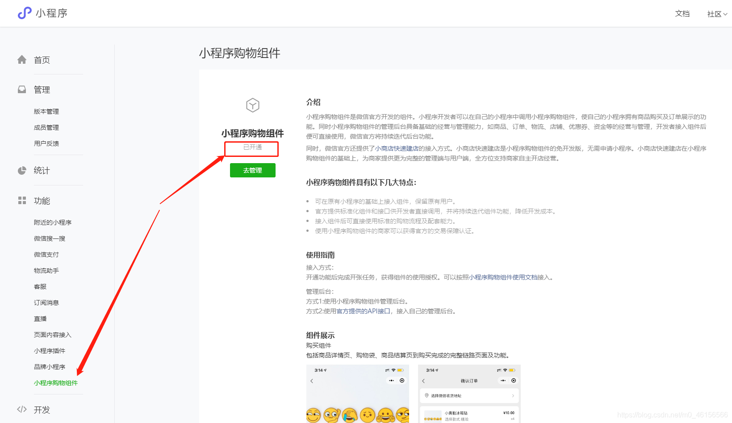Open 客服 in sidebar
Screen dimensions: 732x423
(x=40, y=287)
